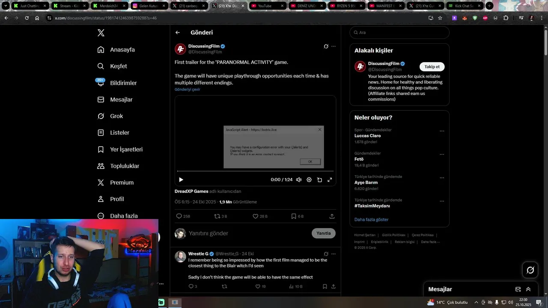Show hidden system tray icons
Viewport: 548px width, 308px height.
click(x=476, y=302)
